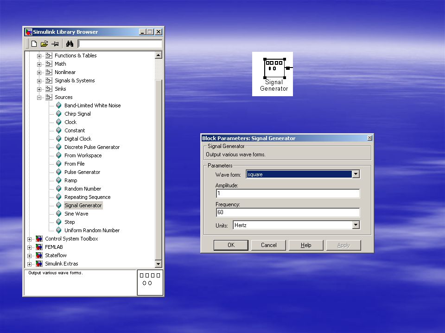This screenshot has width=445, height=333.
Task: Select the Ramp block icon
Action: (59, 180)
